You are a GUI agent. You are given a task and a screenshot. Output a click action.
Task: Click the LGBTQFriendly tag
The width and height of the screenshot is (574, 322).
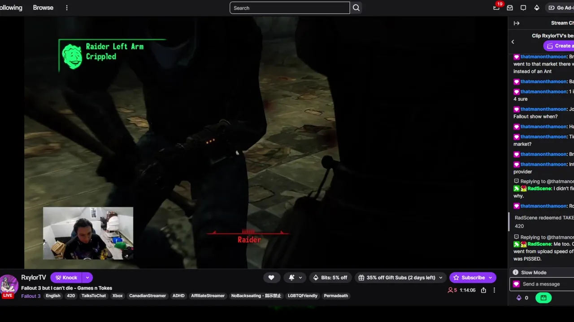coord(302,296)
